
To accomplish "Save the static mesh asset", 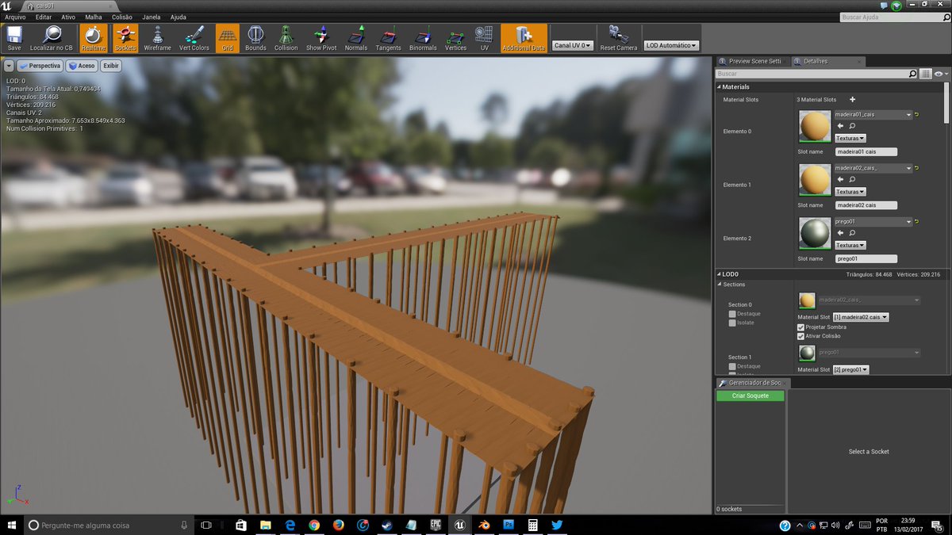I will pos(14,38).
